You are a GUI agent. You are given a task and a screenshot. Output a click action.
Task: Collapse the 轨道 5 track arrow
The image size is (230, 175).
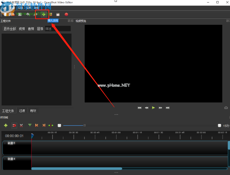tap(5, 143)
